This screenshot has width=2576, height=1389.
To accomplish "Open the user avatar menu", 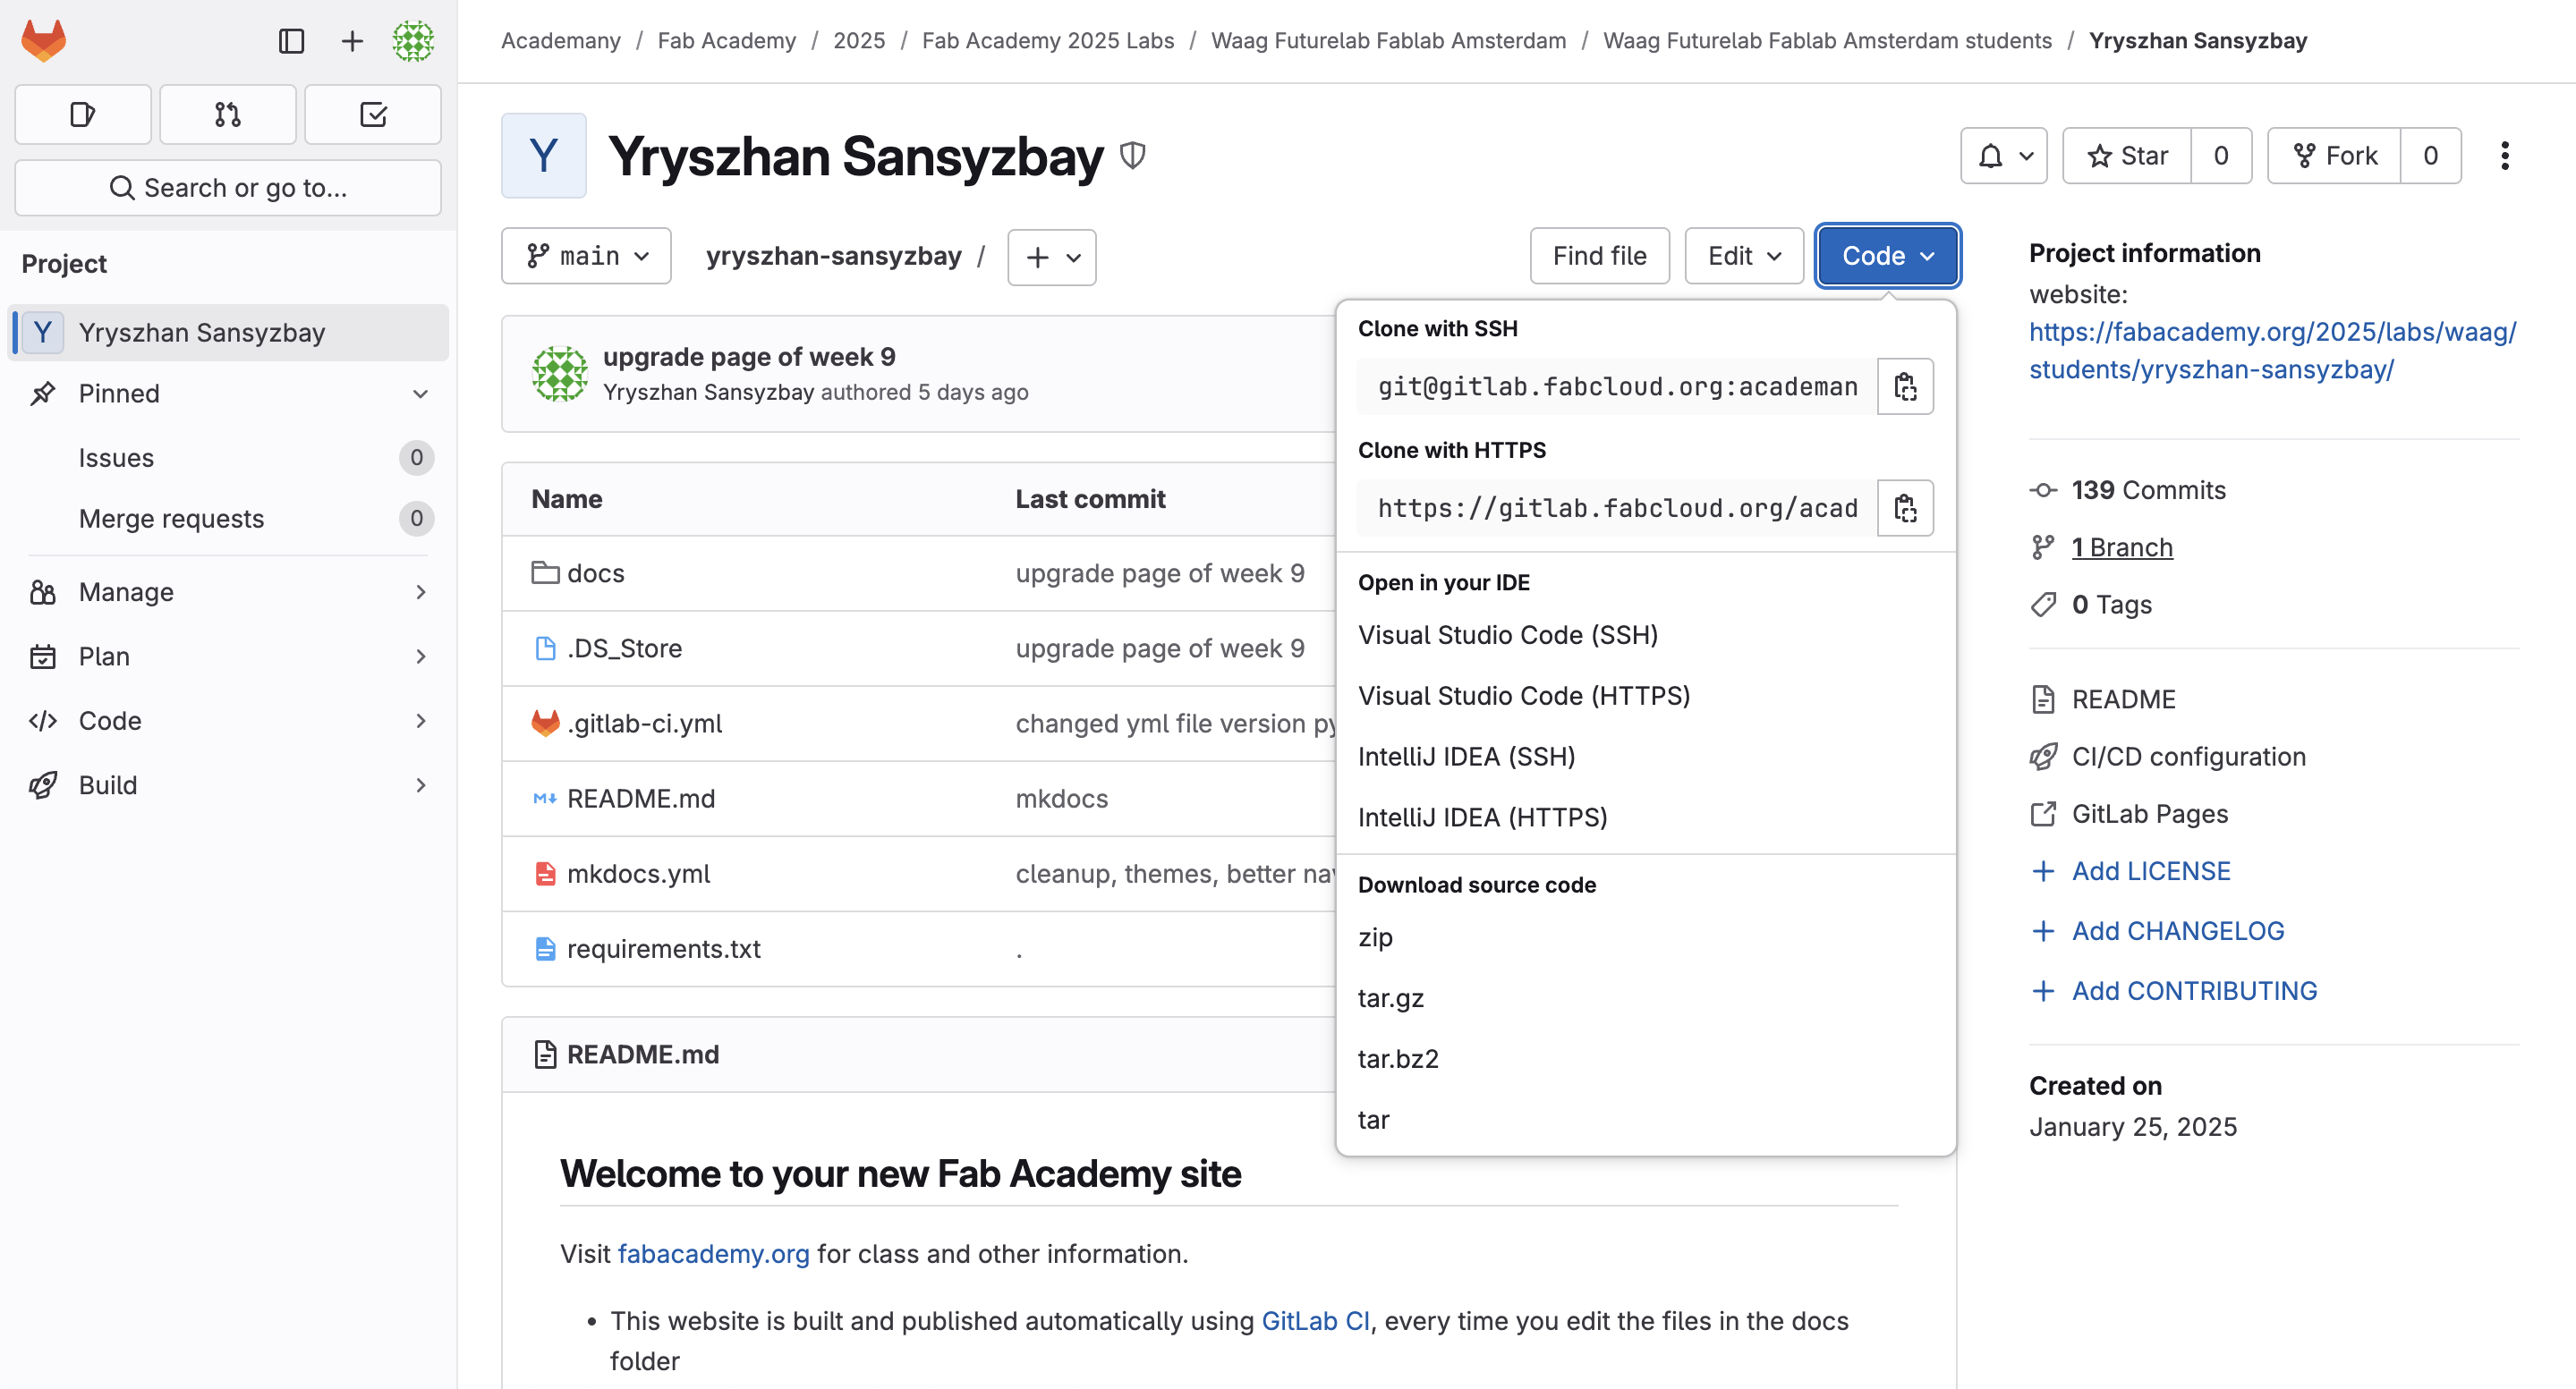I will pyautogui.click(x=413, y=41).
